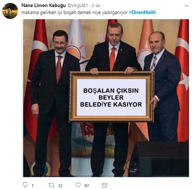Send the tweet via the envelope icon

105,185
